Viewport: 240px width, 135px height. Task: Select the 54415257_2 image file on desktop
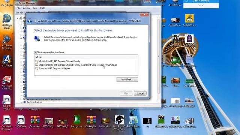coord(175,22)
